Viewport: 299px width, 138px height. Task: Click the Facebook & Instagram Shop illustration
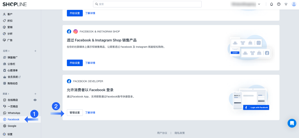pyautogui.click(x=249, y=48)
